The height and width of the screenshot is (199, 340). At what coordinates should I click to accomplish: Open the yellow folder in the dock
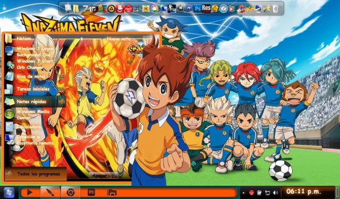pos(76,8)
